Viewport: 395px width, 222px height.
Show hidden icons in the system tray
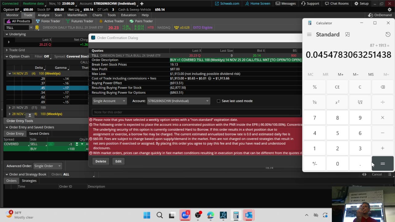[306, 215]
